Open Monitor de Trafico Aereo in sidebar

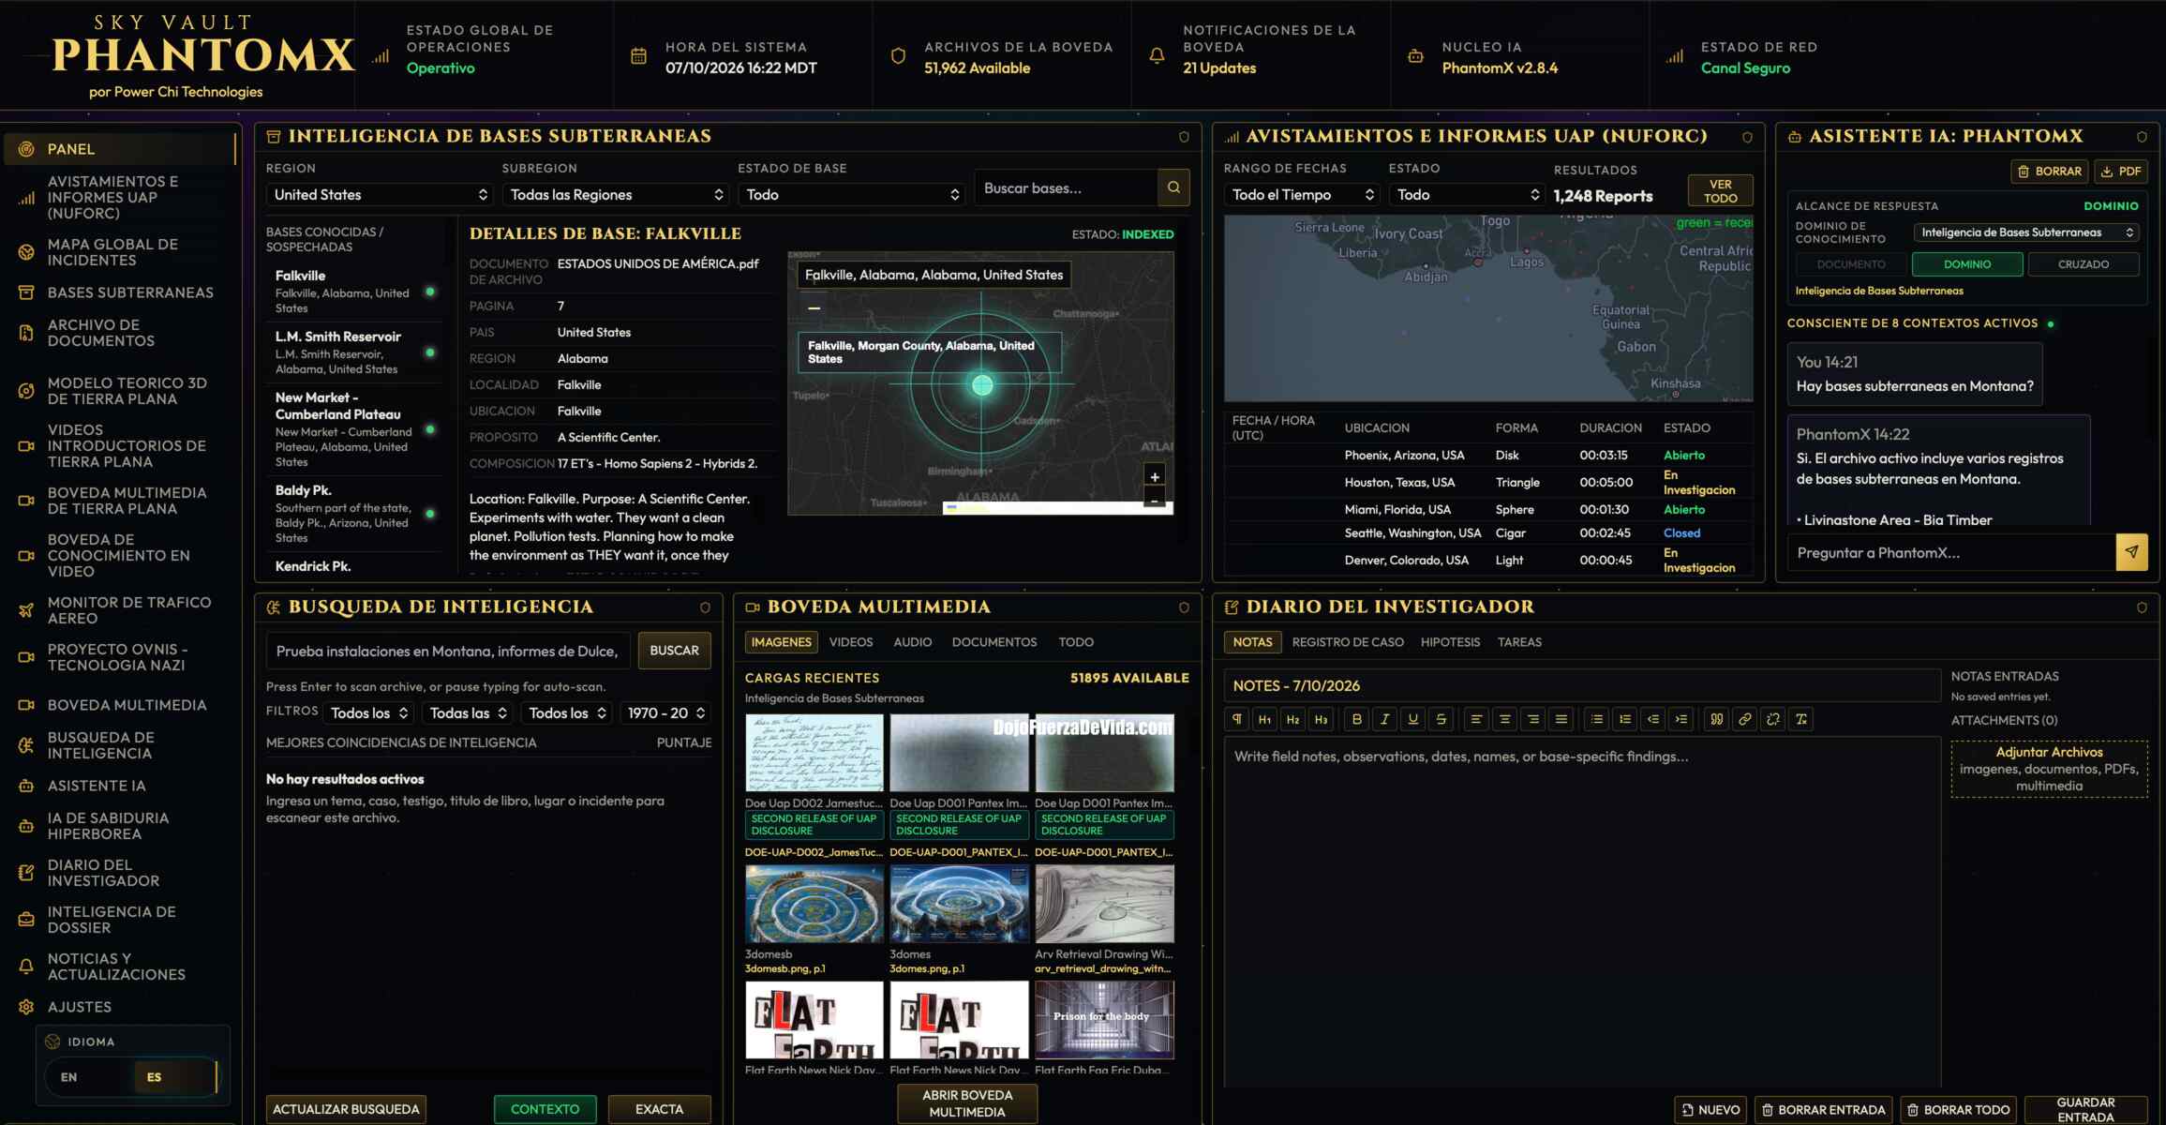coord(120,610)
